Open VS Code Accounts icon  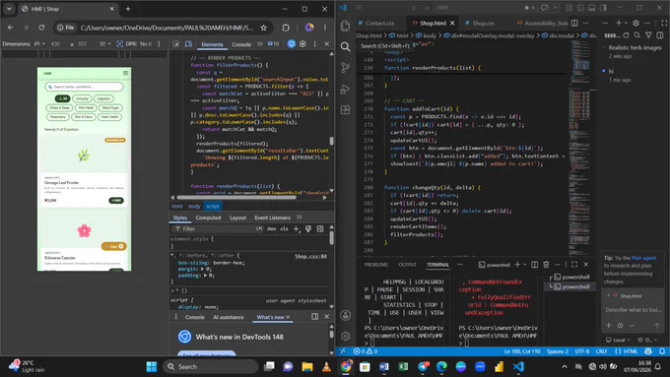pyautogui.click(x=345, y=315)
